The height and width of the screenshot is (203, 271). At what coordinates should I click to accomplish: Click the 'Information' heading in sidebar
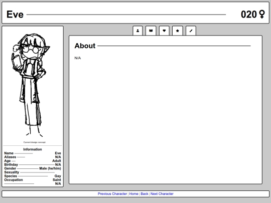coord(33,149)
